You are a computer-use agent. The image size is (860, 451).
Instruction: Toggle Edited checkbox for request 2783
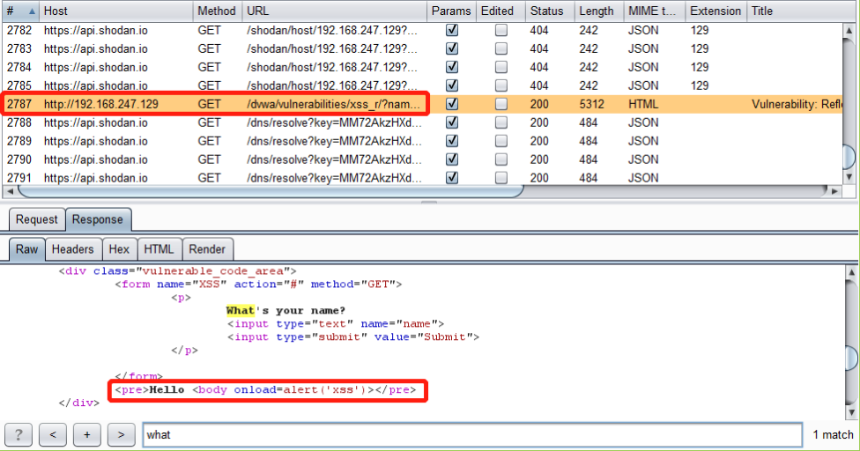(x=500, y=48)
